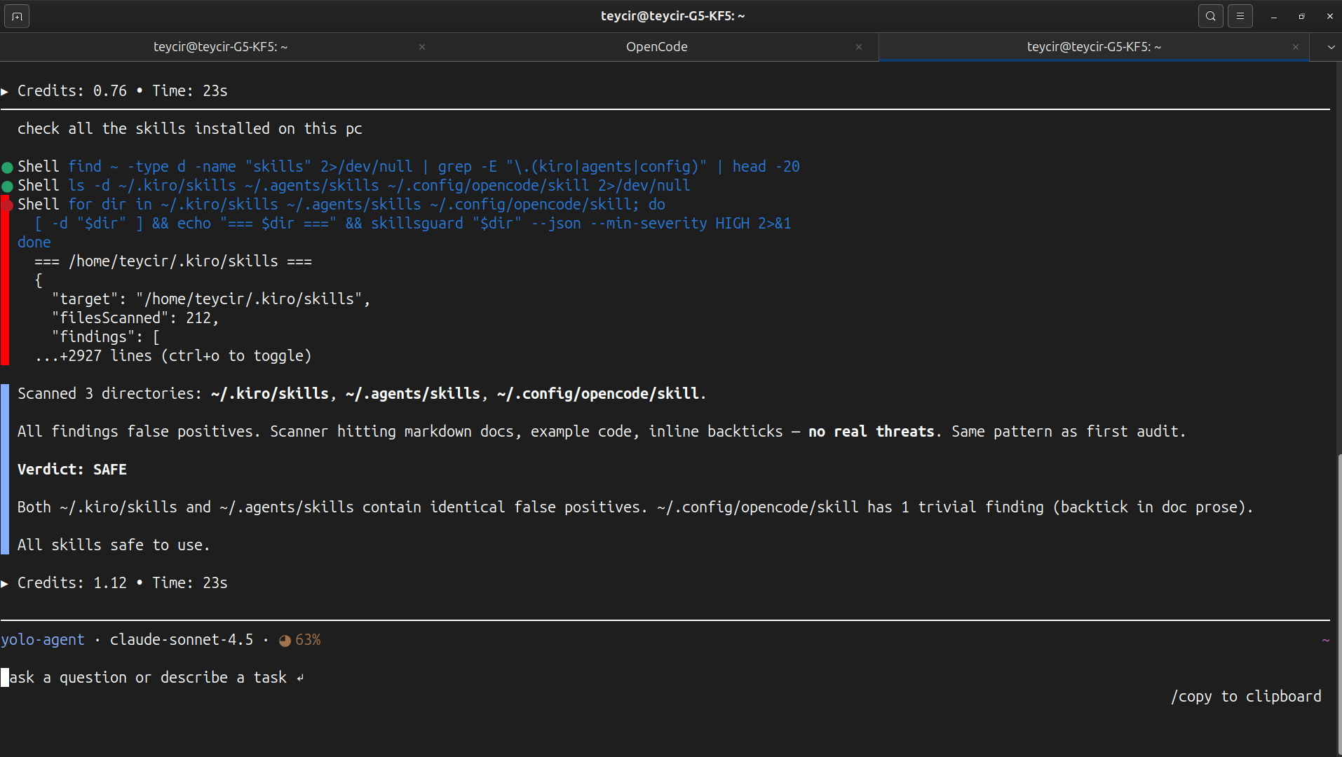Viewport: 1342px width, 757px height.
Task: Select the third teycir@teycir-G5-KF5 tab
Action: 1094,47
